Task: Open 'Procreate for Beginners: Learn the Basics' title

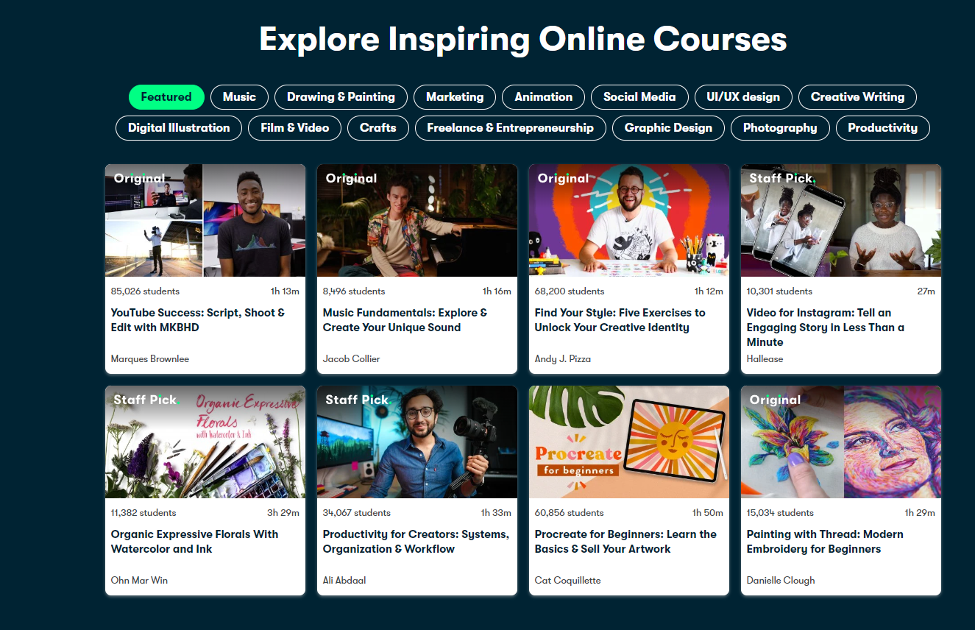Action: click(x=625, y=542)
